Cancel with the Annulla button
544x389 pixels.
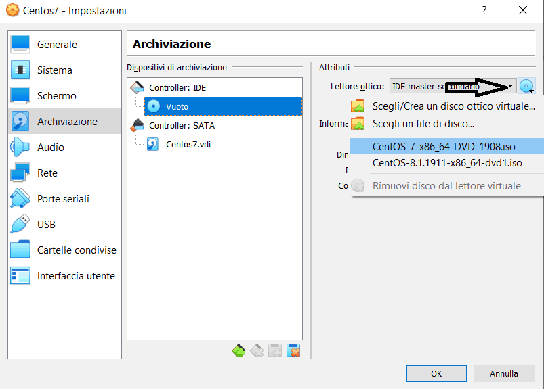pos(504,373)
